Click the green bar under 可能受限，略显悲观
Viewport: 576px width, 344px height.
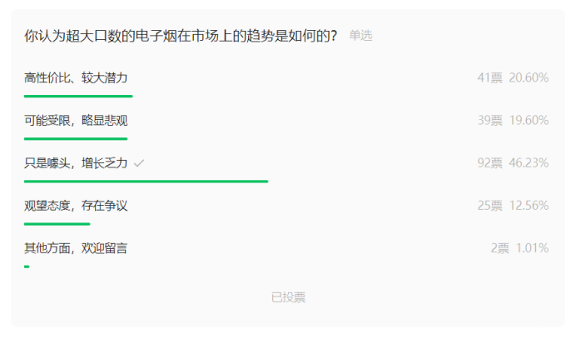click(76, 138)
